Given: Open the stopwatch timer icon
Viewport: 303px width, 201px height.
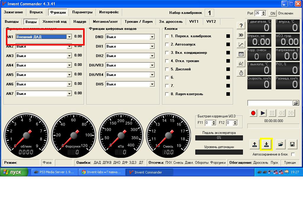Looking at the screenshot, I should point(241,73).
